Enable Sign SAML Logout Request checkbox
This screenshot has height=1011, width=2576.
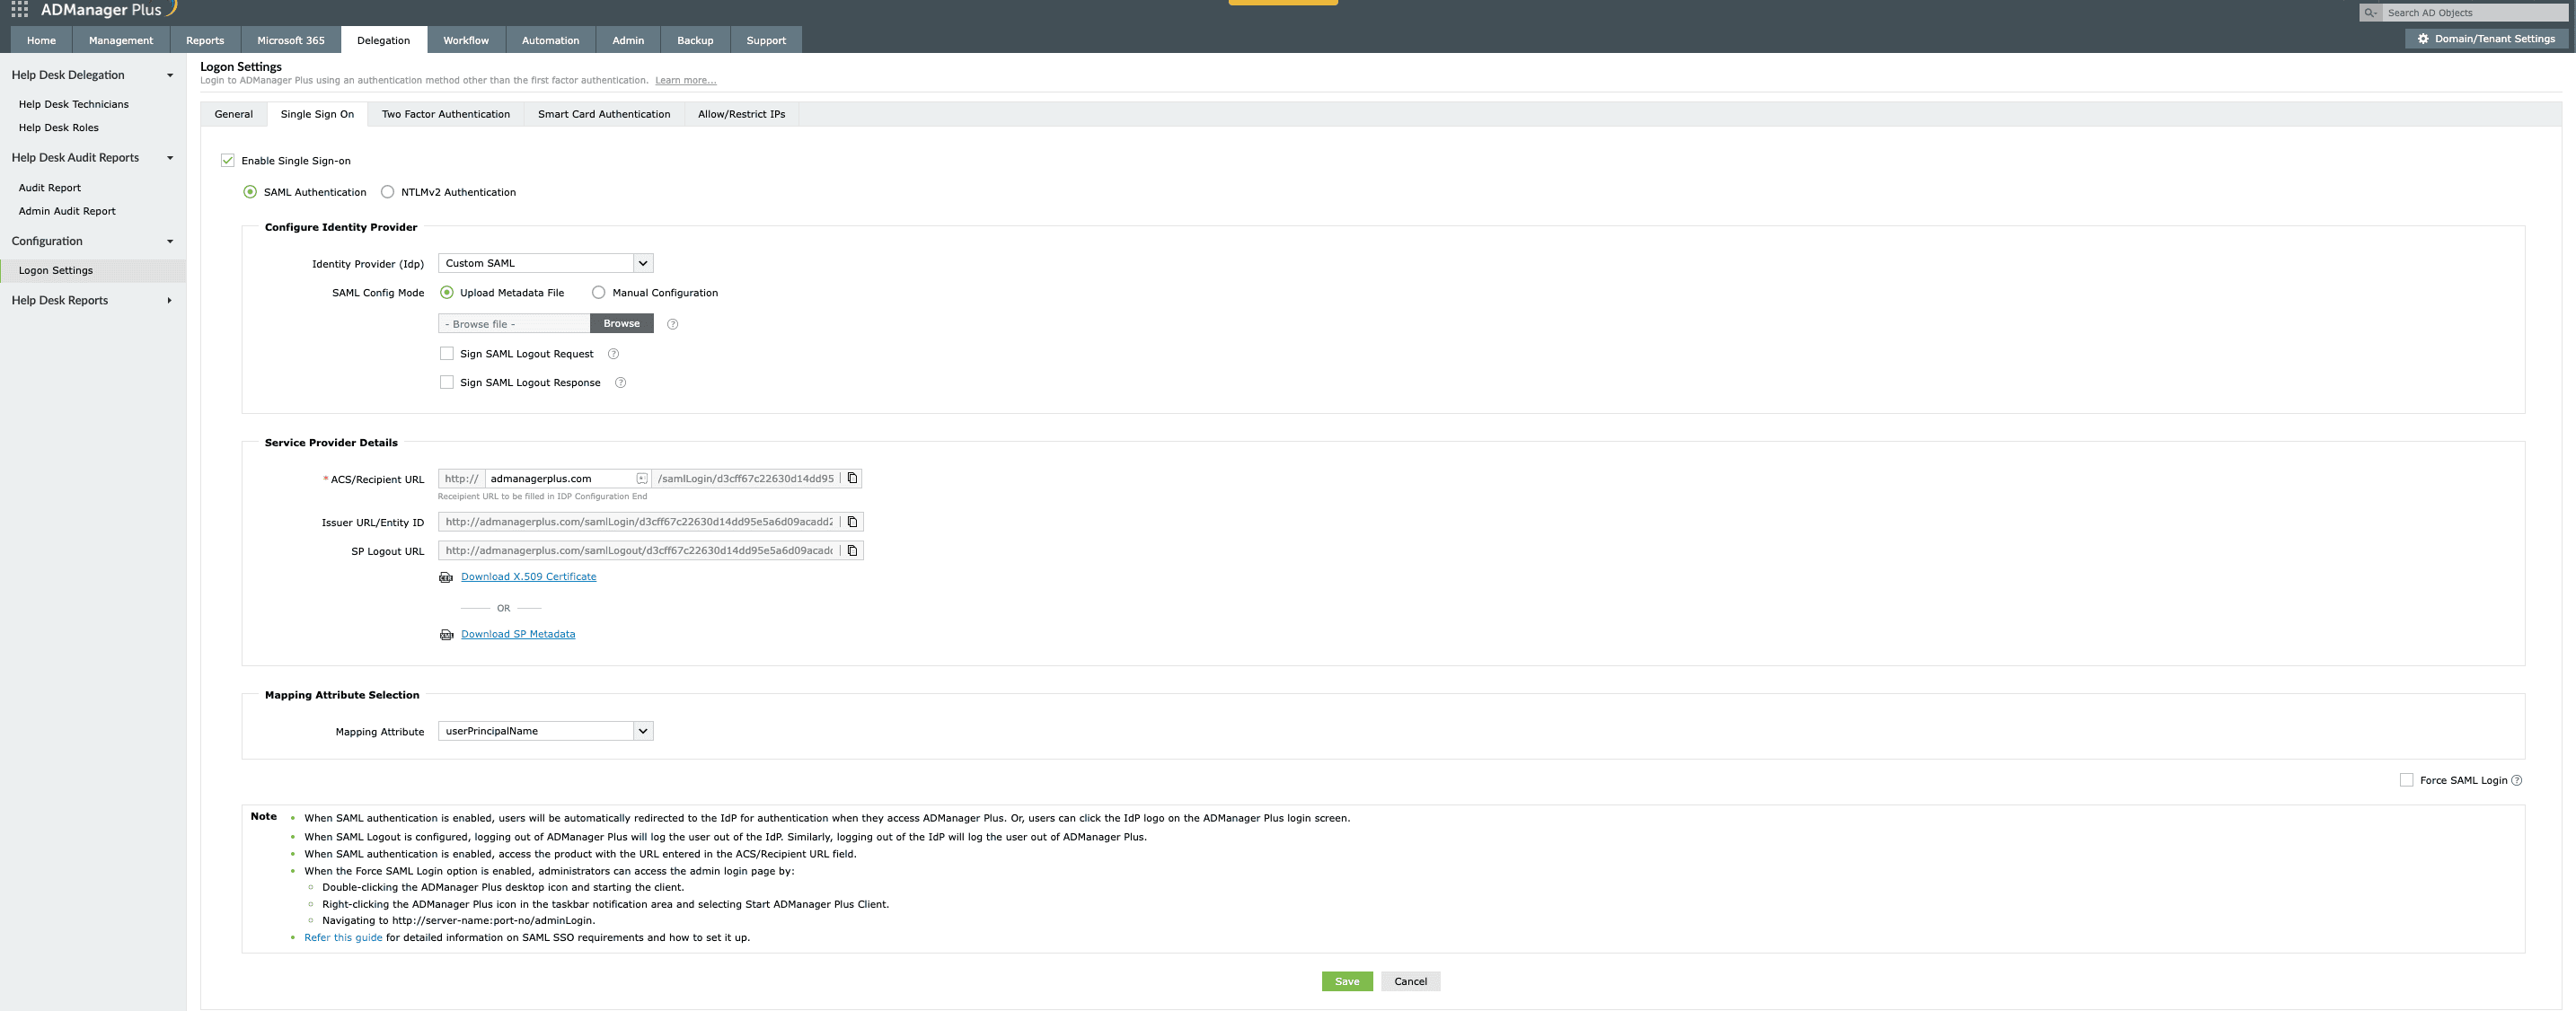point(446,353)
